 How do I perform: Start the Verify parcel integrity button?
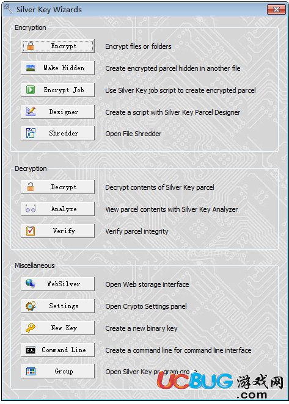pyautogui.click(x=58, y=231)
